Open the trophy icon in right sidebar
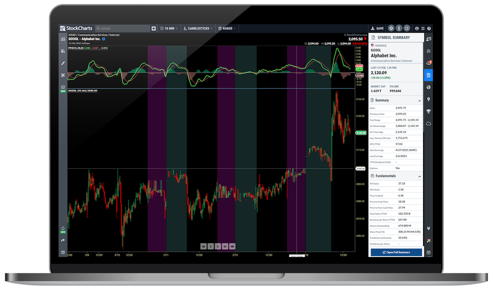The height and width of the screenshot is (292, 493). point(428,111)
